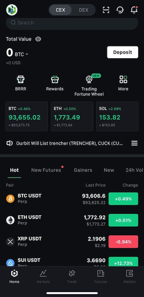Open the SOL price card
The height and width of the screenshot is (297, 144).
click(x=117, y=117)
